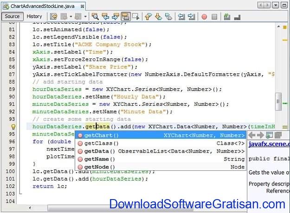290x213 pixels.
Task: Click the vertical scrollbar thumb
Action: click(x=278, y=102)
